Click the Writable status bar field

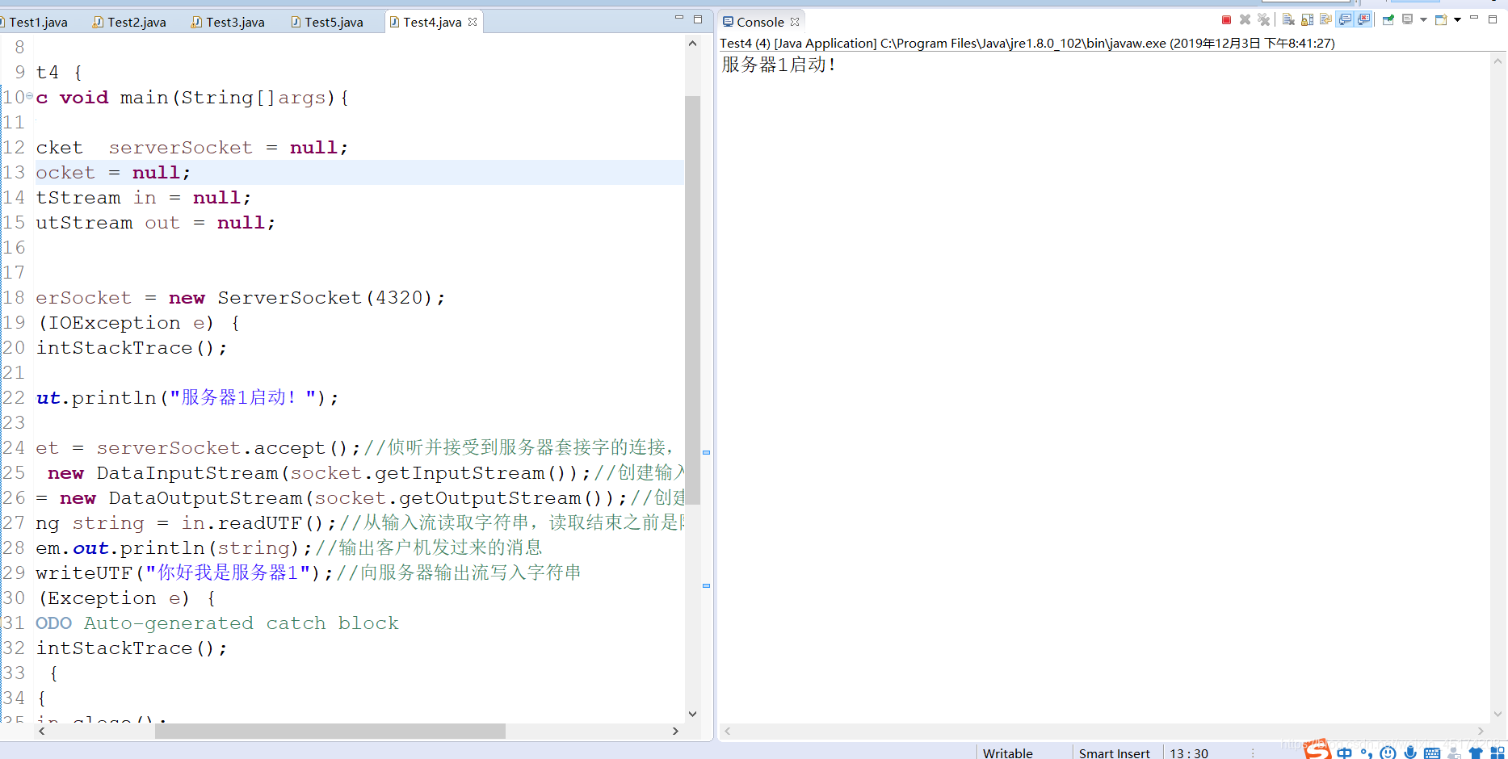1007,753
